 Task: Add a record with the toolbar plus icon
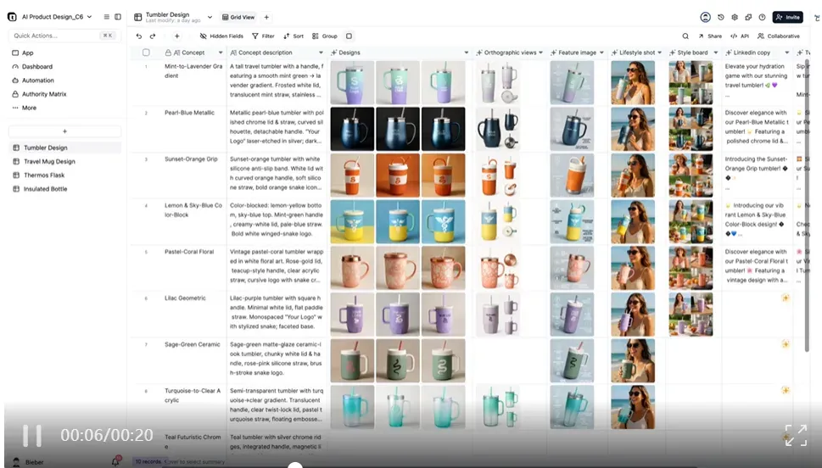(x=176, y=36)
